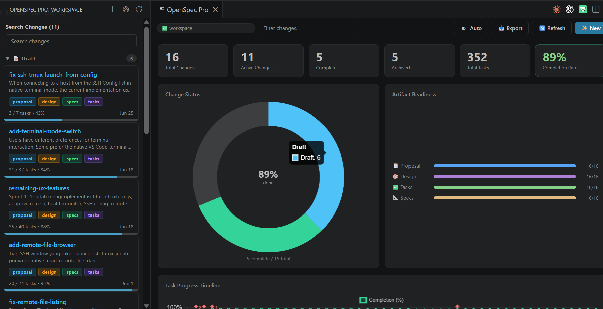Select the OpenSpec Pro tab

(x=187, y=10)
